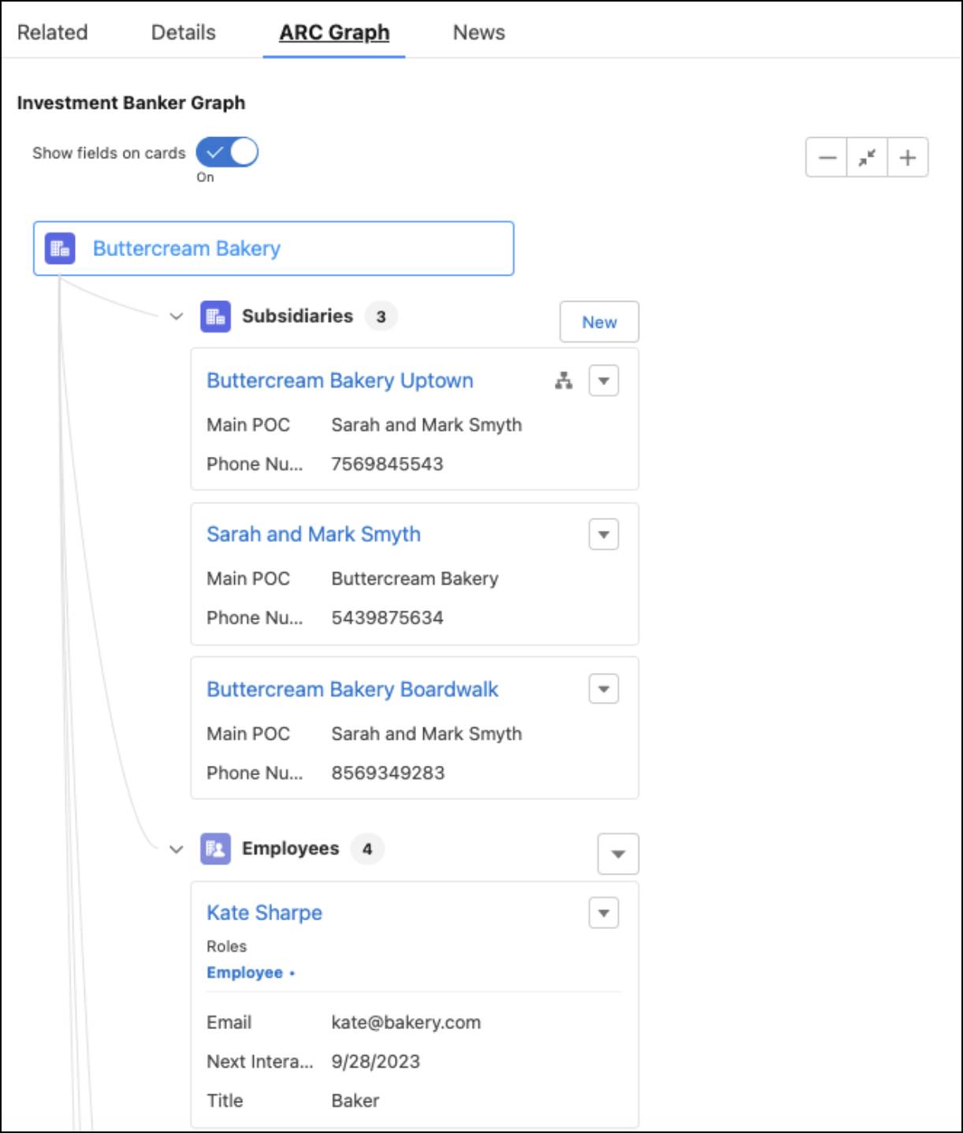Click phone number 7569845543
Viewport: 963px width, 1133px height.
pos(387,464)
